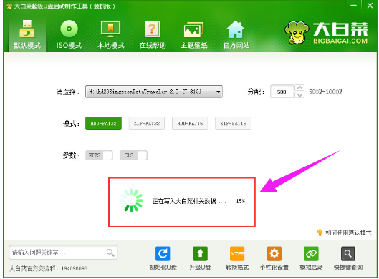379x279 pixels.
Task: Close the 大白菜 window
Action: point(370,5)
